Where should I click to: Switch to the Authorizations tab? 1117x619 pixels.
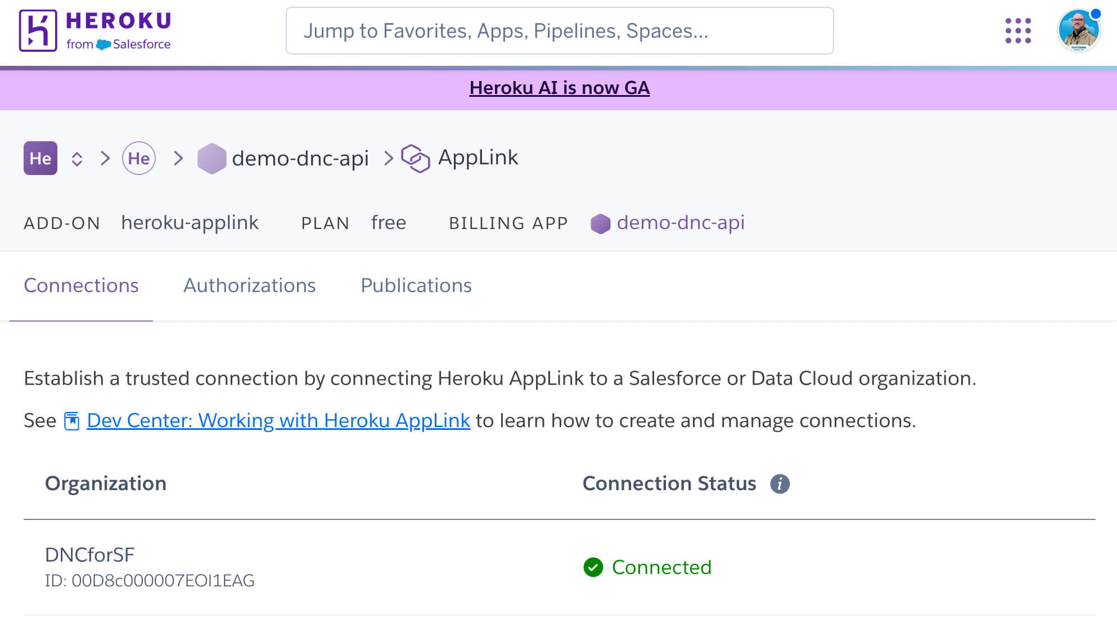point(249,285)
